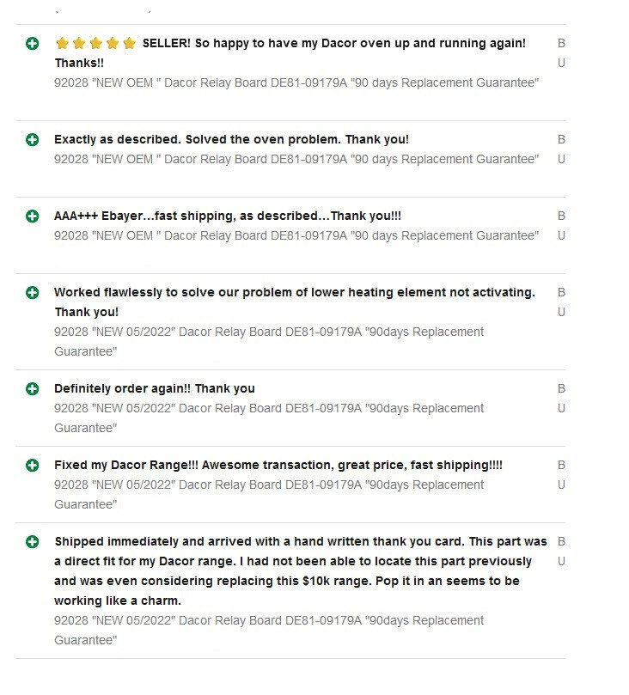Click the "Worked flawlessly to solve our problem" comment
629x695 pixels.
tap(294, 293)
